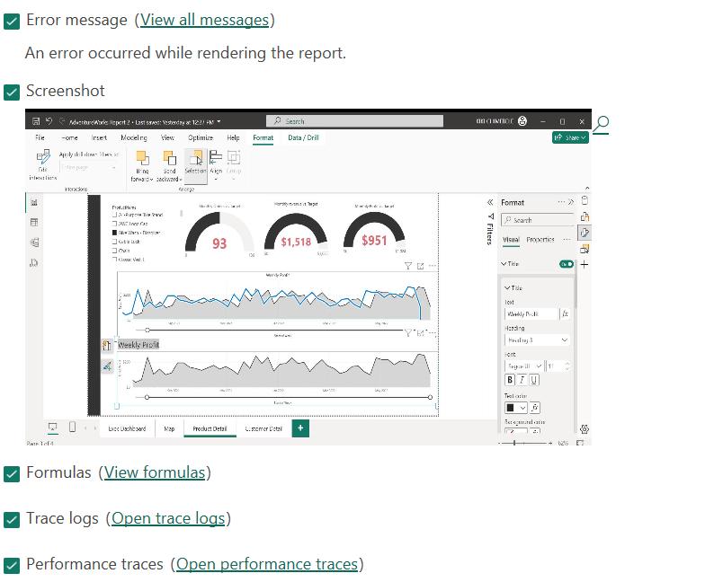This screenshot has width=723, height=582.
Task: Open the font family dropdown
Action: point(524,366)
